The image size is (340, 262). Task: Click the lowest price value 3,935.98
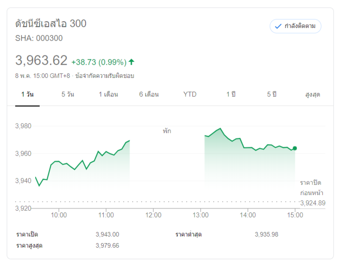coord(267,234)
